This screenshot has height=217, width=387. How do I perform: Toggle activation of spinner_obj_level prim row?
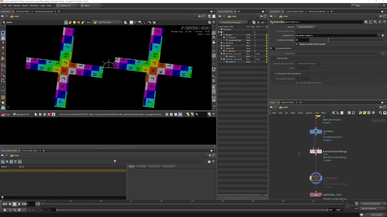point(266,54)
